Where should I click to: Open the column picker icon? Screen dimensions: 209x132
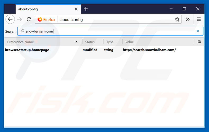[199, 42]
